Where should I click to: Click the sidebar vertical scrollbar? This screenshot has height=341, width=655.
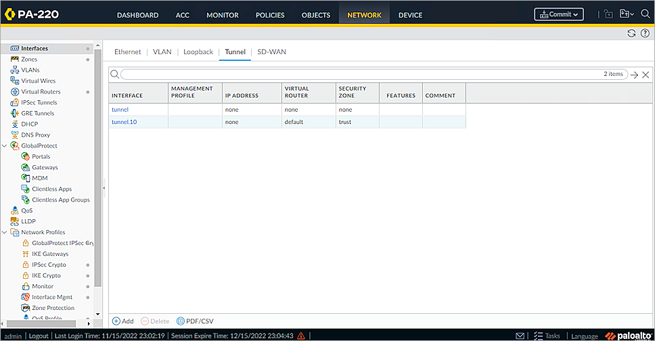coord(98,169)
